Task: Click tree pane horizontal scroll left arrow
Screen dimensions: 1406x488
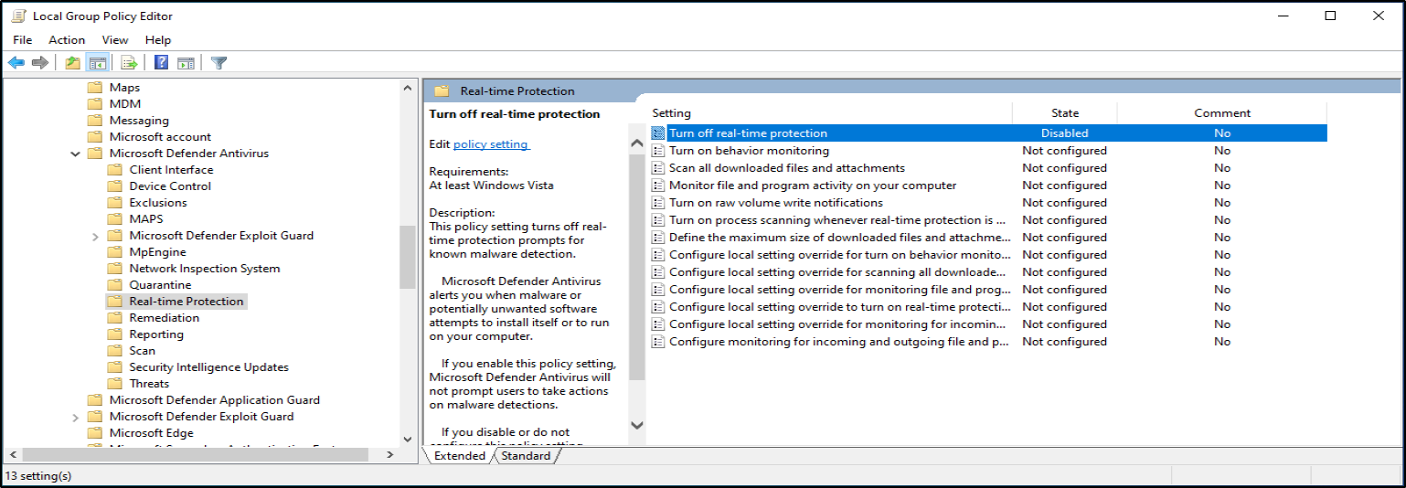Action: [13, 454]
